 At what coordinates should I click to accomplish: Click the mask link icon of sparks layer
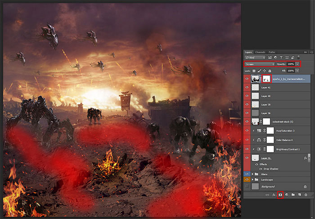(x=261, y=79)
